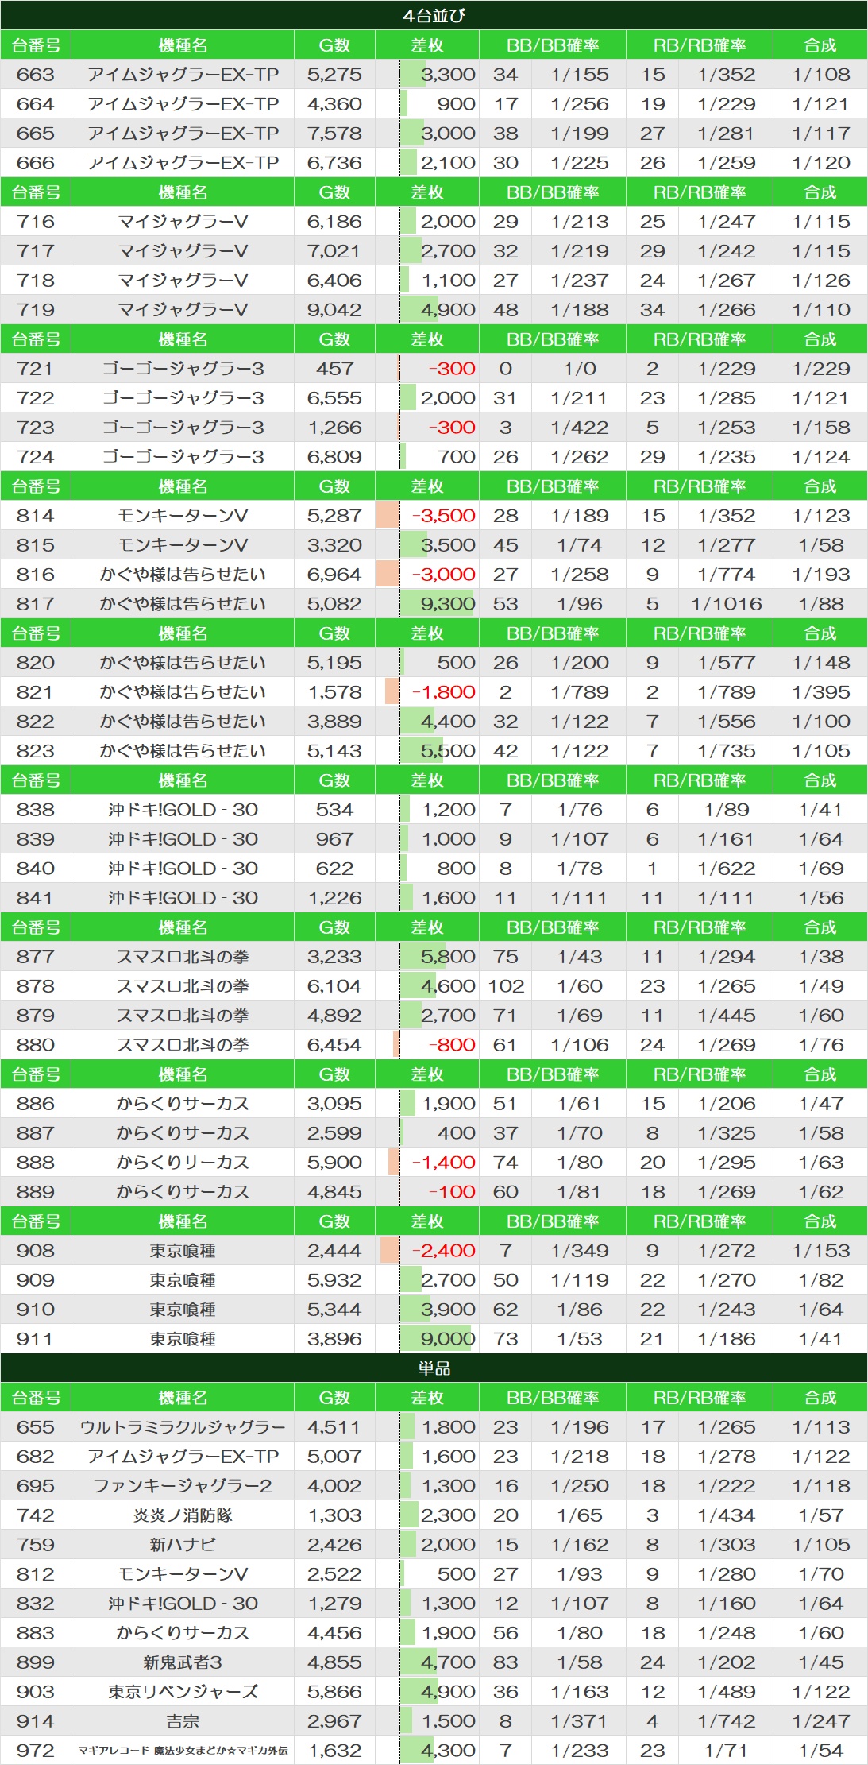The width and height of the screenshot is (868, 1765).
Task: Click the 4台並び section header
Action: 434,15
